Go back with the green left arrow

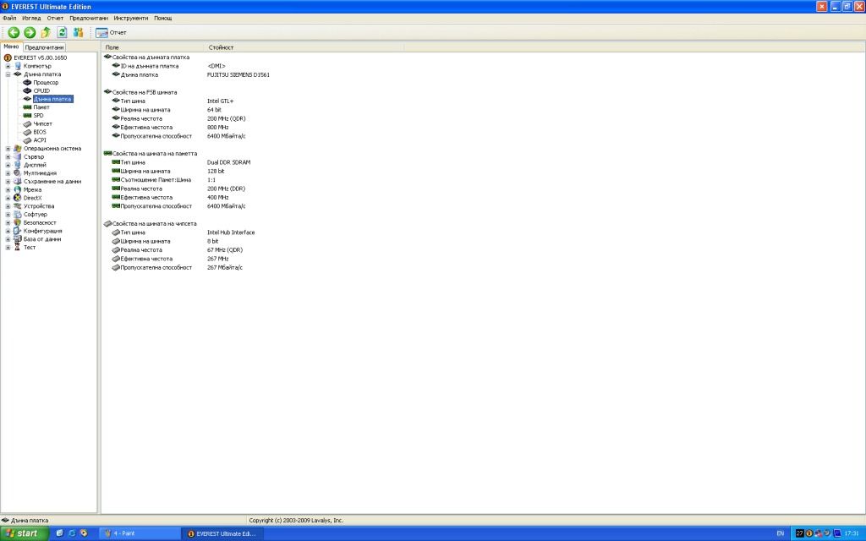14,33
